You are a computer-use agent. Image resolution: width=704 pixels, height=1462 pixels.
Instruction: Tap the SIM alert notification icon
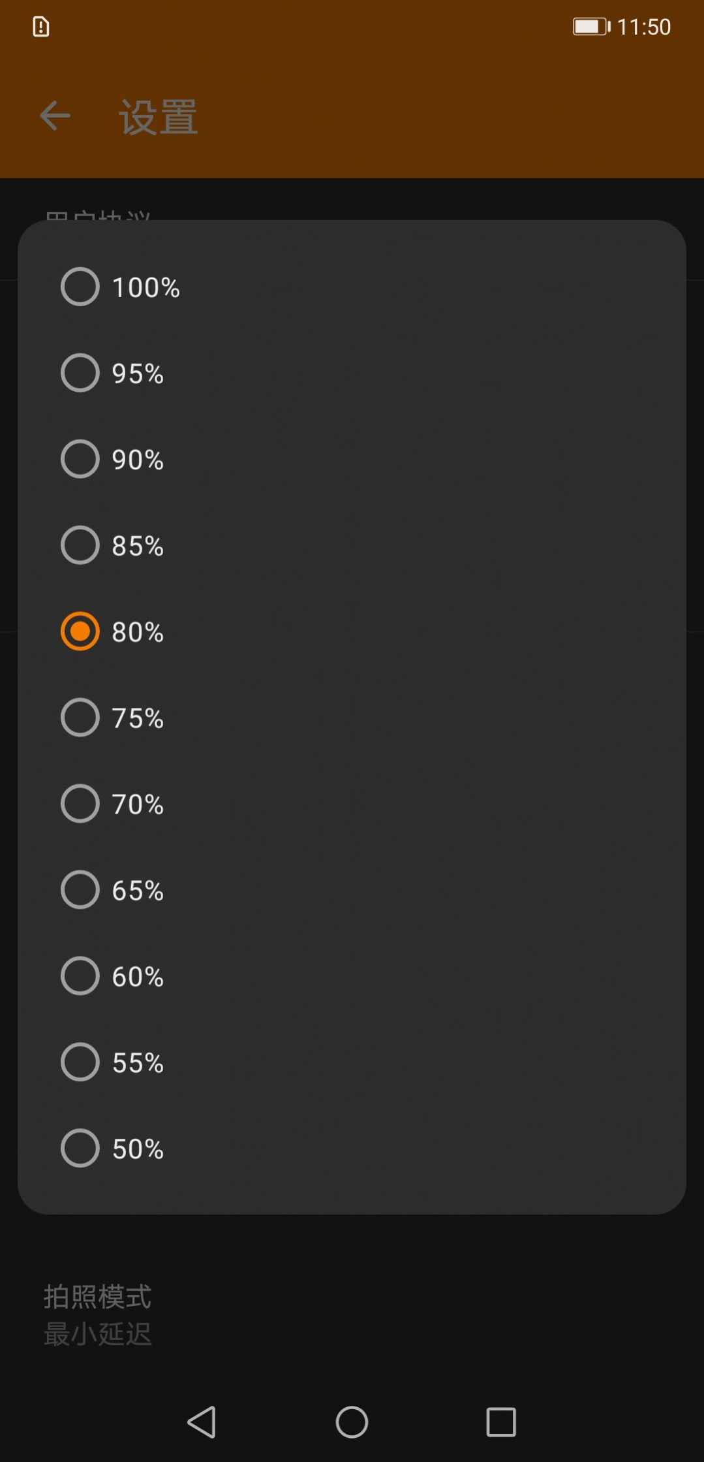pyautogui.click(x=41, y=27)
